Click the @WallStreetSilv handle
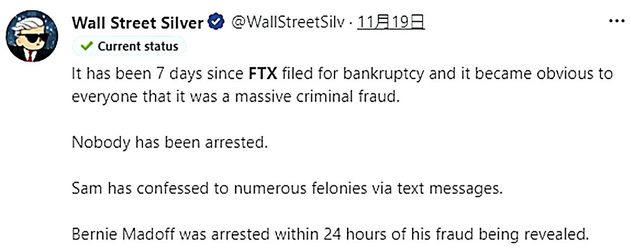This screenshot has width=630, height=252. [287, 23]
